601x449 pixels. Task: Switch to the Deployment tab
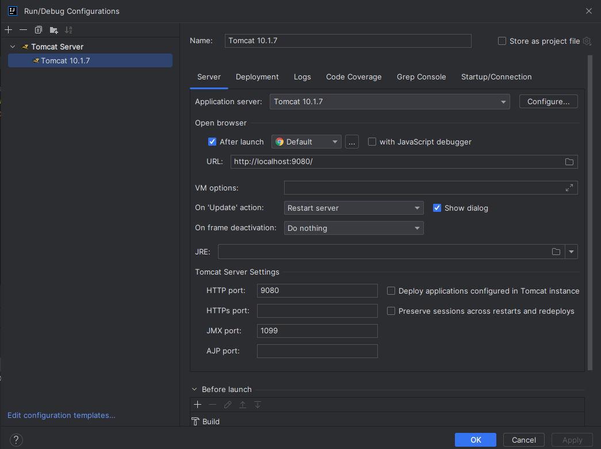coord(257,77)
